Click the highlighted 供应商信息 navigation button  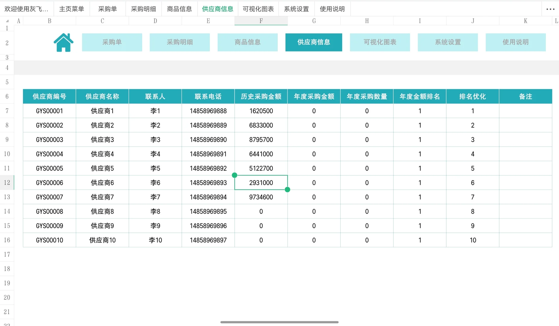pos(313,42)
